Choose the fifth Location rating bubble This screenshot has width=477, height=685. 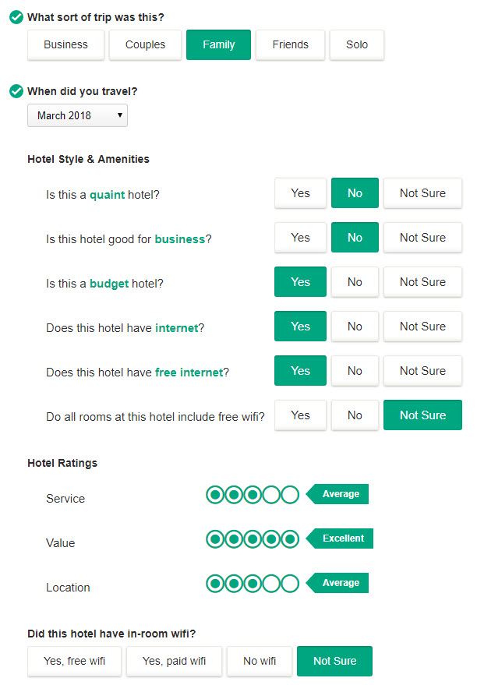click(x=290, y=584)
